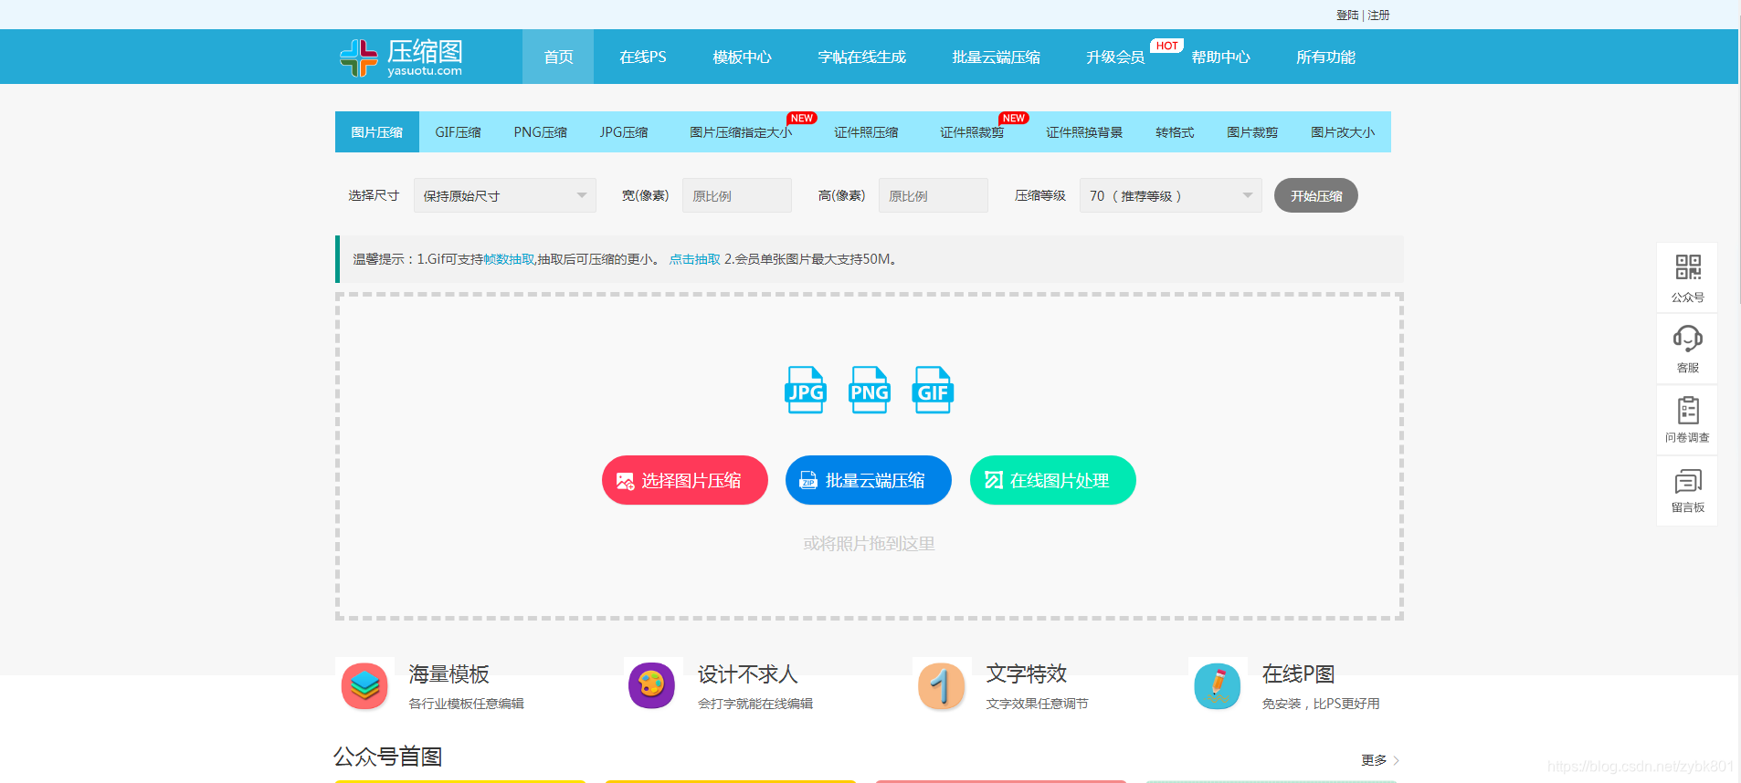Click the 注册 link at top right
Viewport: 1741px width, 783px height.
pos(1378,15)
